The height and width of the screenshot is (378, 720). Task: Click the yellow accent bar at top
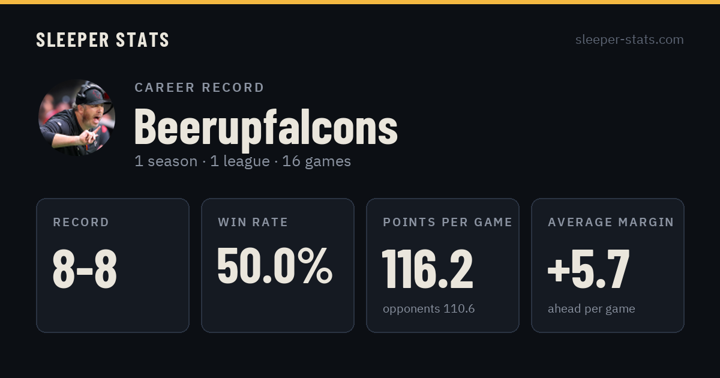[360, 2]
